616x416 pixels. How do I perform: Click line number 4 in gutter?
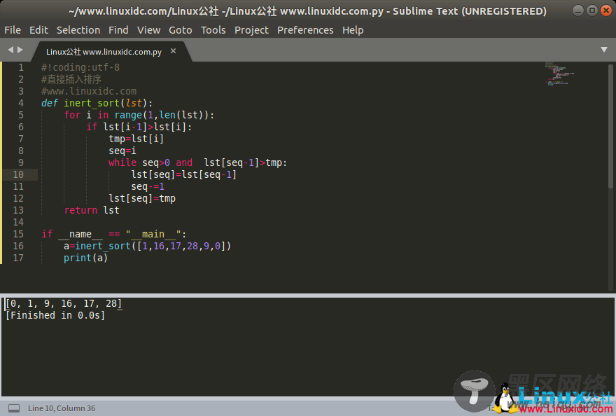pos(21,103)
